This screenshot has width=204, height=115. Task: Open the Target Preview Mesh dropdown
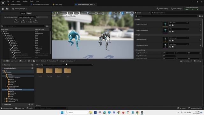click(x=178, y=44)
